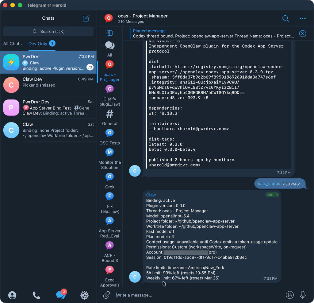The height and width of the screenshot is (303, 314).
Task: Switch to the All Chats folder tab
Action: (12, 44)
